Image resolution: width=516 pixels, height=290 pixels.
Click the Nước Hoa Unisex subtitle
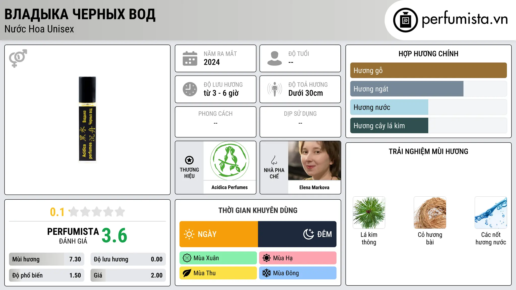(x=39, y=29)
